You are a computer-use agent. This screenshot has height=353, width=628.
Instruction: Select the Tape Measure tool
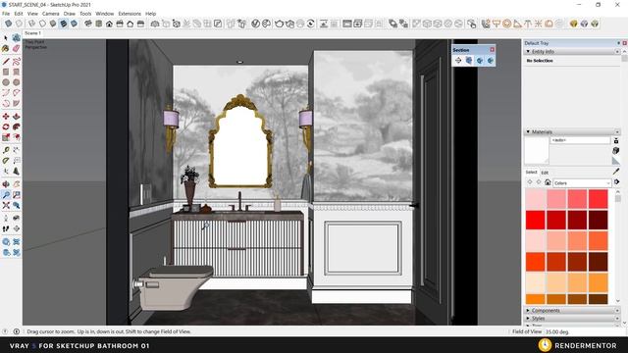[x=6, y=150]
